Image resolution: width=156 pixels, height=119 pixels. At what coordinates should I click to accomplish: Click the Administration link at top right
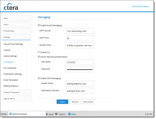(140, 6)
